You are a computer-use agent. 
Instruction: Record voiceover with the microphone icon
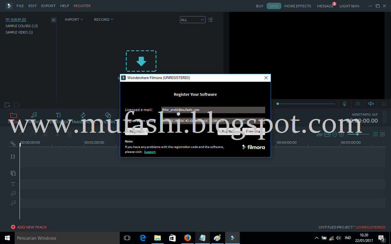tap(345, 104)
